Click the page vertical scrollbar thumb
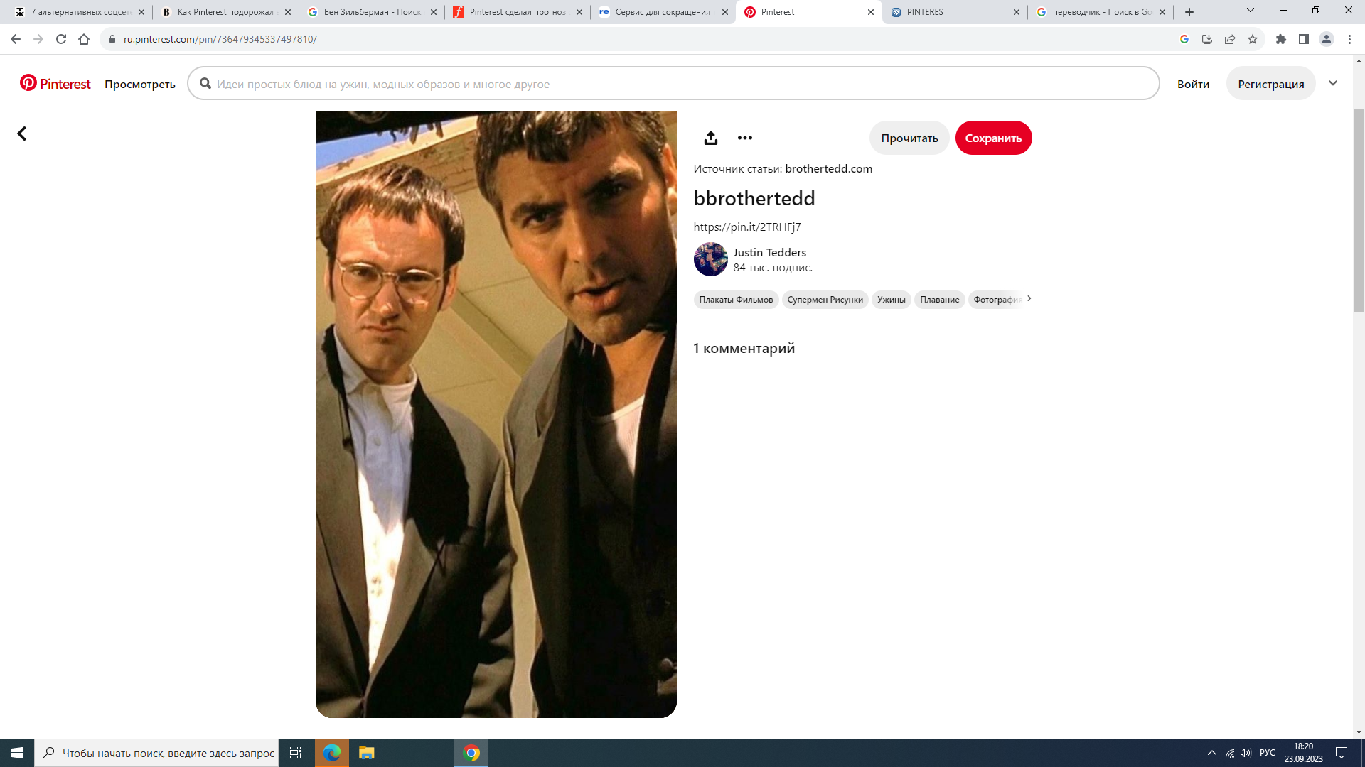The width and height of the screenshot is (1365, 767). [x=1359, y=210]
